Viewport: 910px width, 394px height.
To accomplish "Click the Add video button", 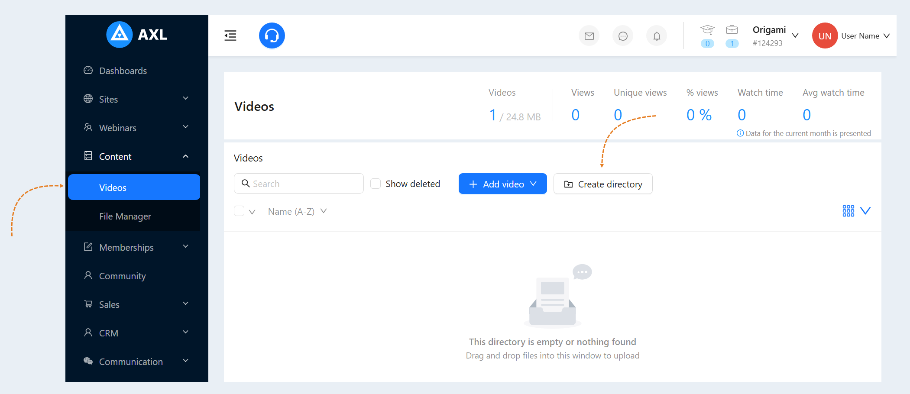I will (502, 184).
